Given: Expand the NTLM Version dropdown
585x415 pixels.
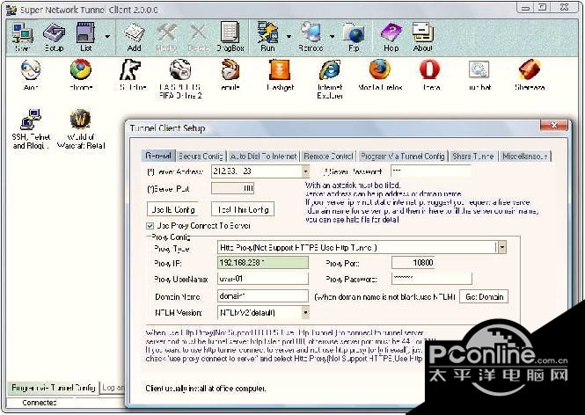Looking at the screenshot, I should pos(305,312).
